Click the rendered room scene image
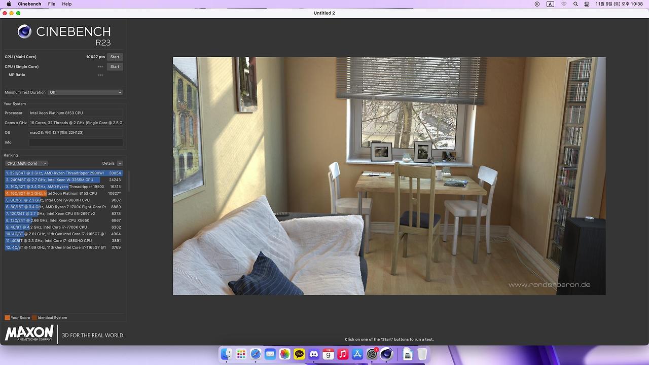 389,176
